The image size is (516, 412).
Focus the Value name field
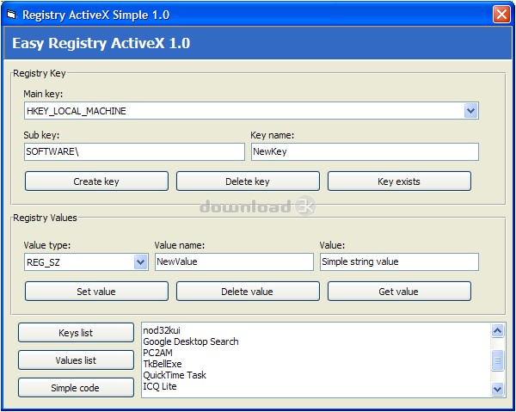[234, 262]
